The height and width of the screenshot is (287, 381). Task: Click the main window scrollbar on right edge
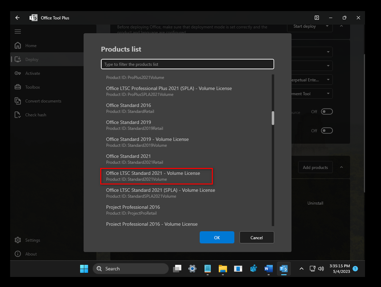point(364,123)
